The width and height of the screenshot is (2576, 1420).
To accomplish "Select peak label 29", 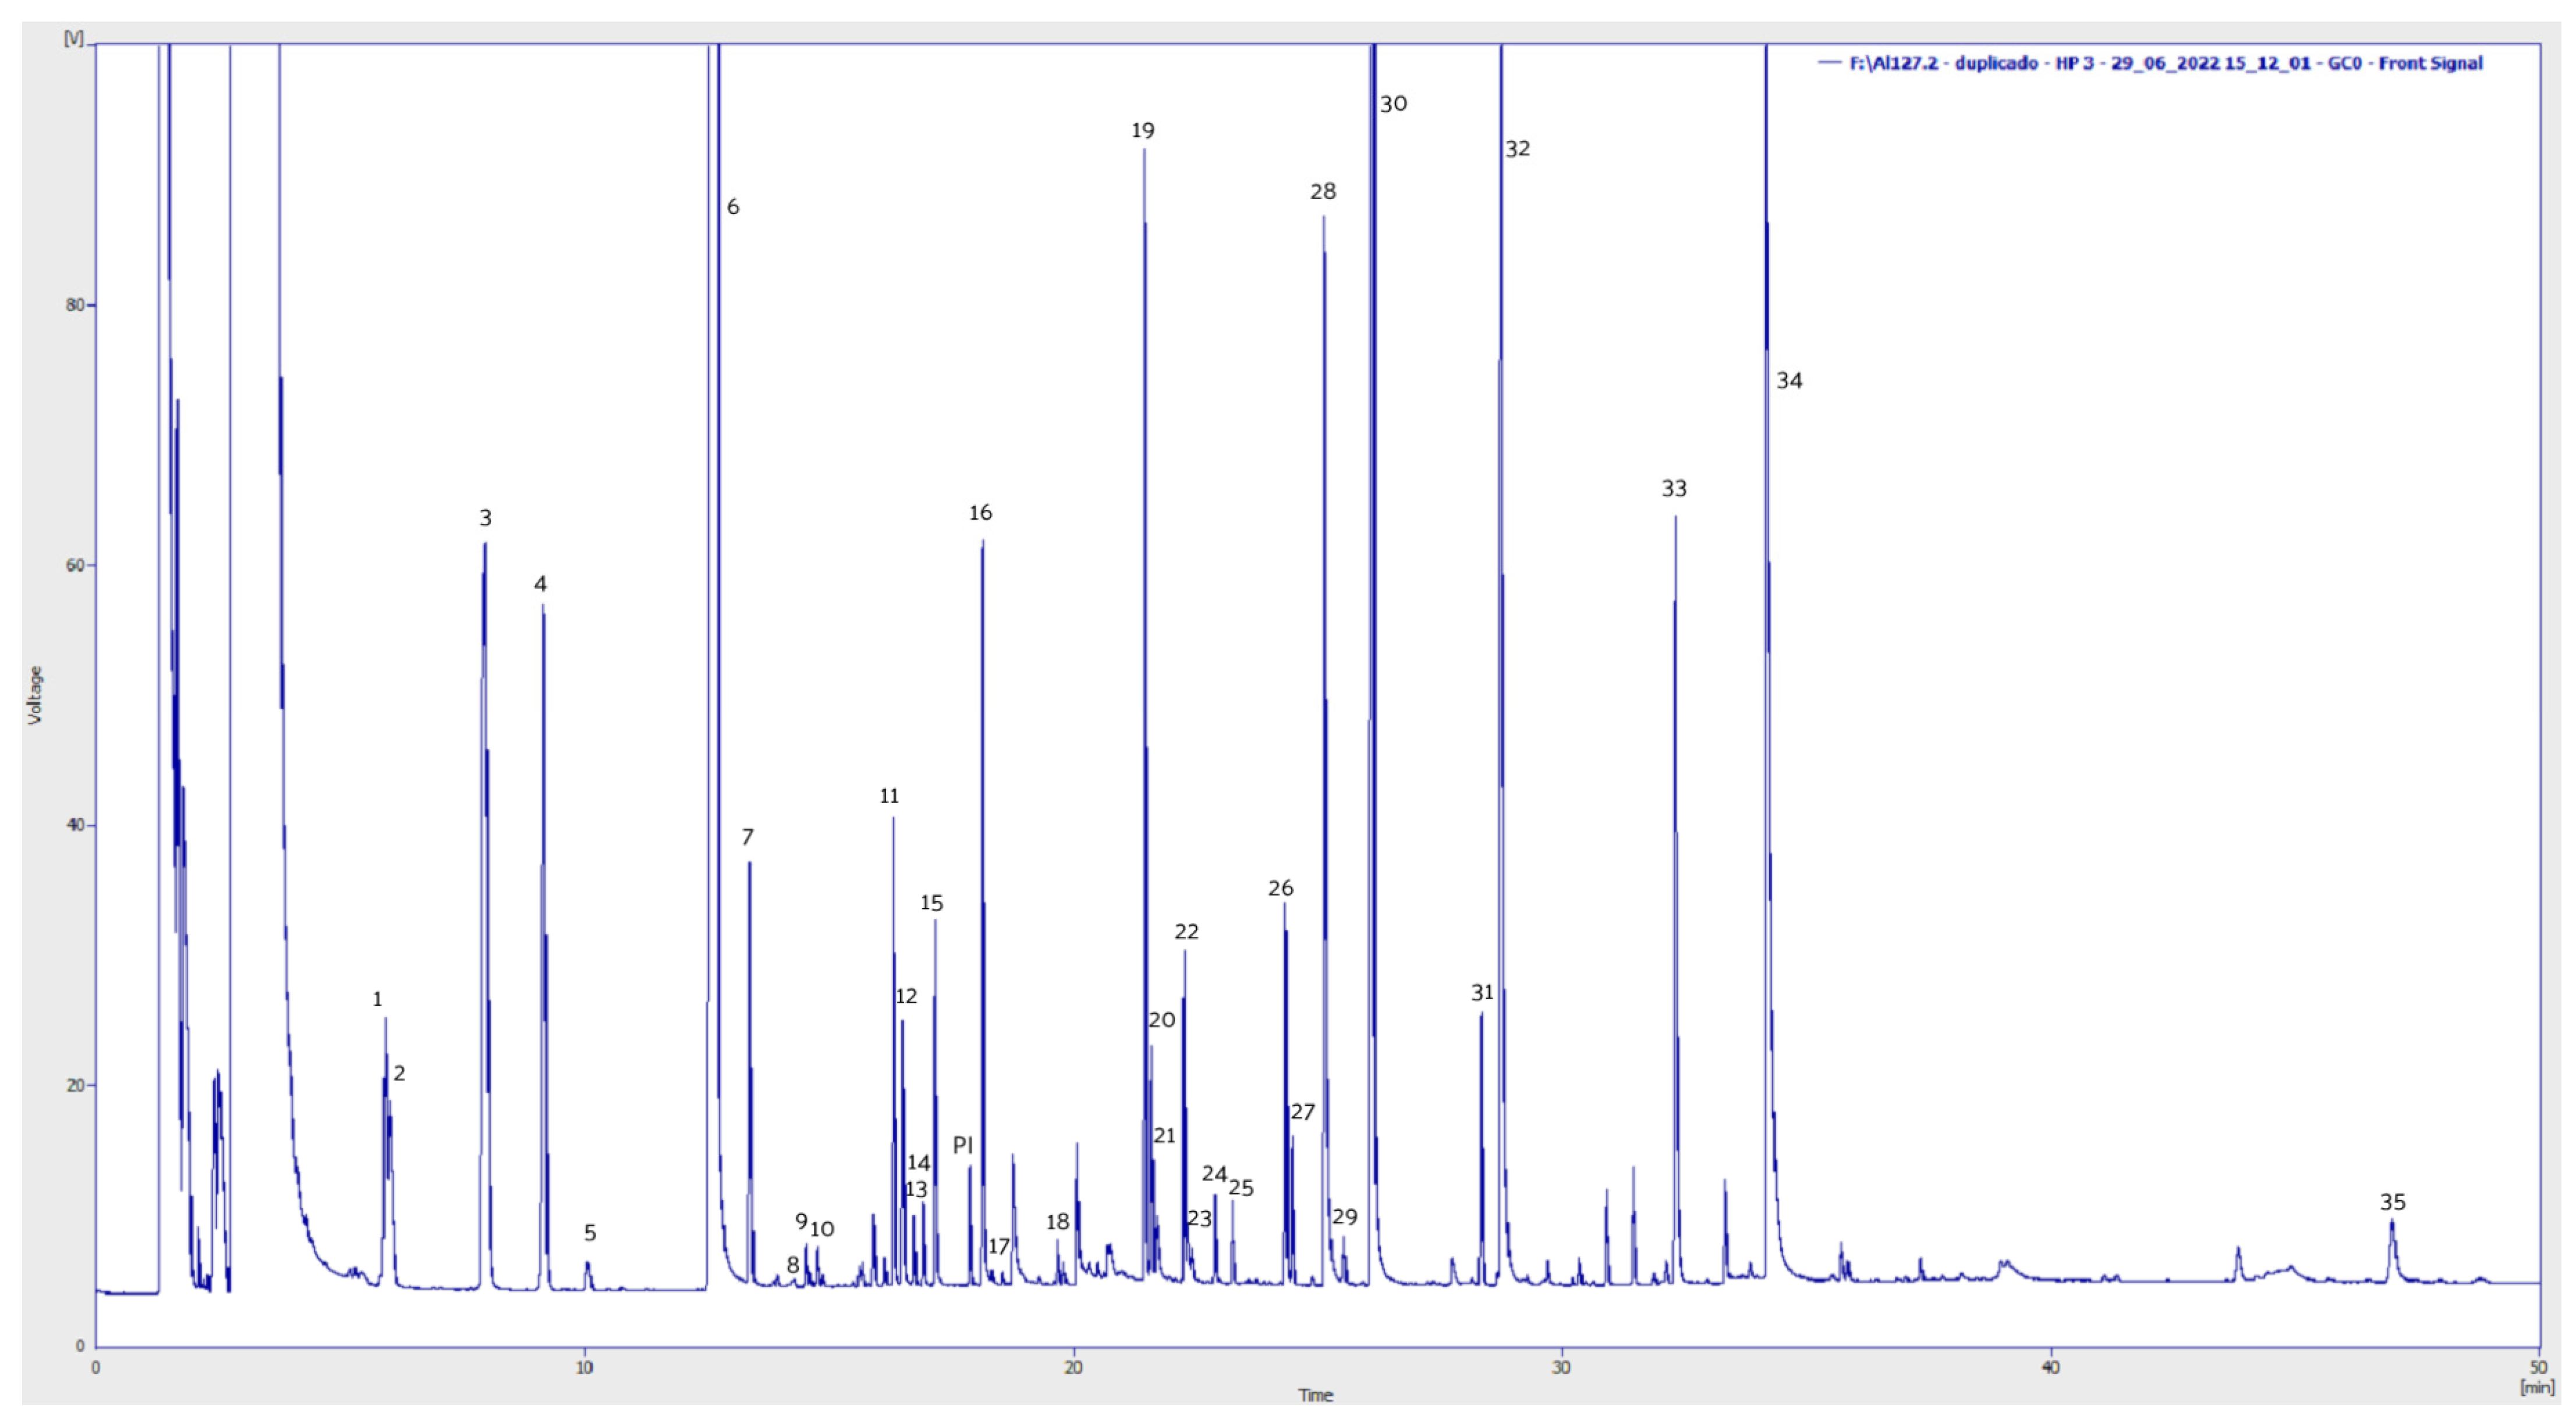I will pyautogui.click(x=1345, y=1217).
